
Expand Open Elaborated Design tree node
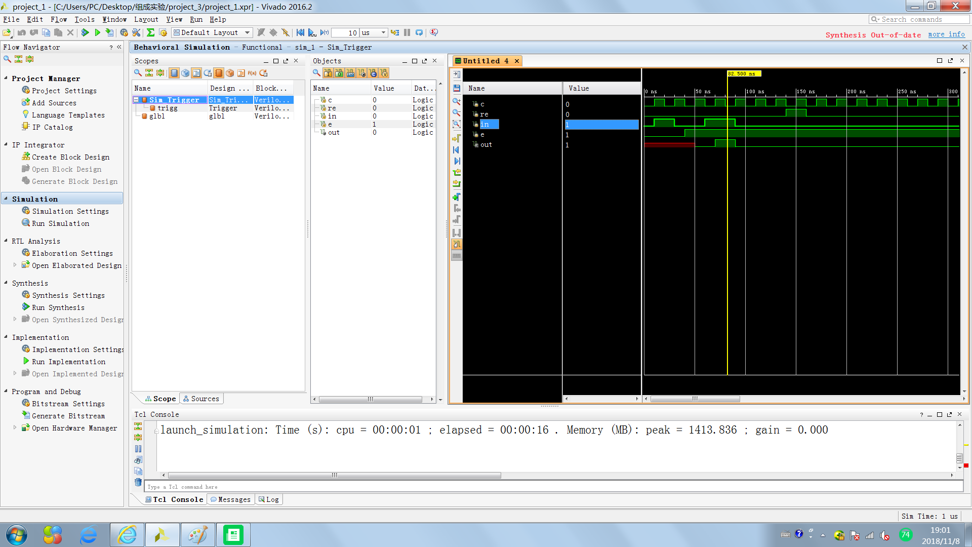[x=15, y=265]
